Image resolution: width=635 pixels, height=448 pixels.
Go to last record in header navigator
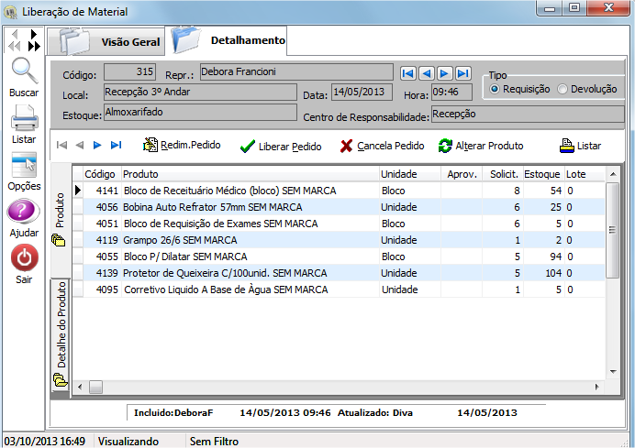463,73
